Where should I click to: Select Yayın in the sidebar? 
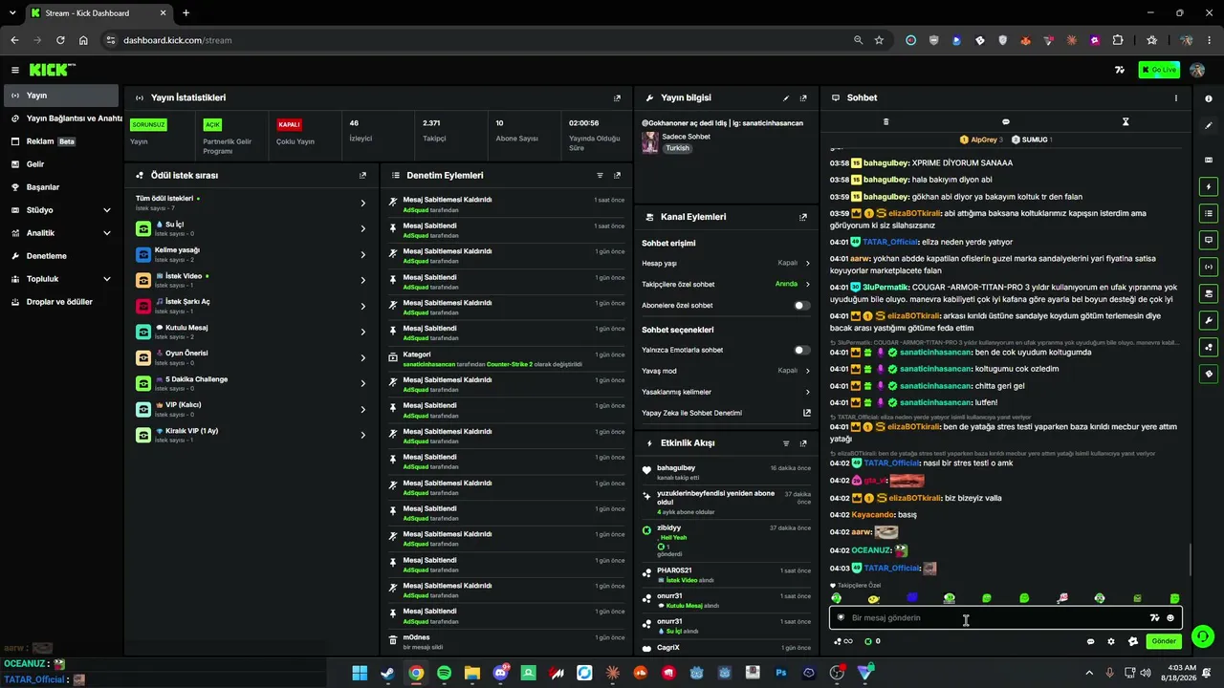[61, 96]
